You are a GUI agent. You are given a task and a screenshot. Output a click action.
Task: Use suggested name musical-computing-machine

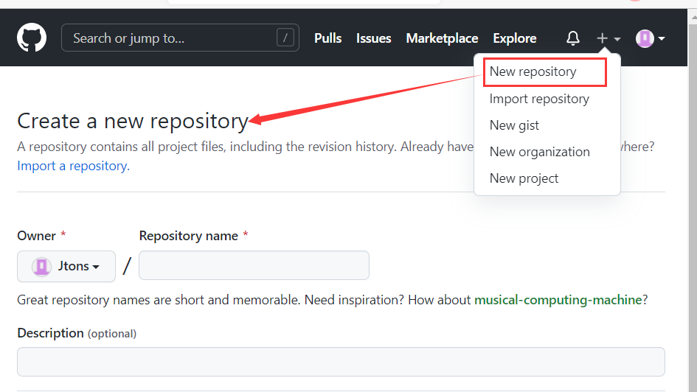pyautogui.click(x=558, y=300)
